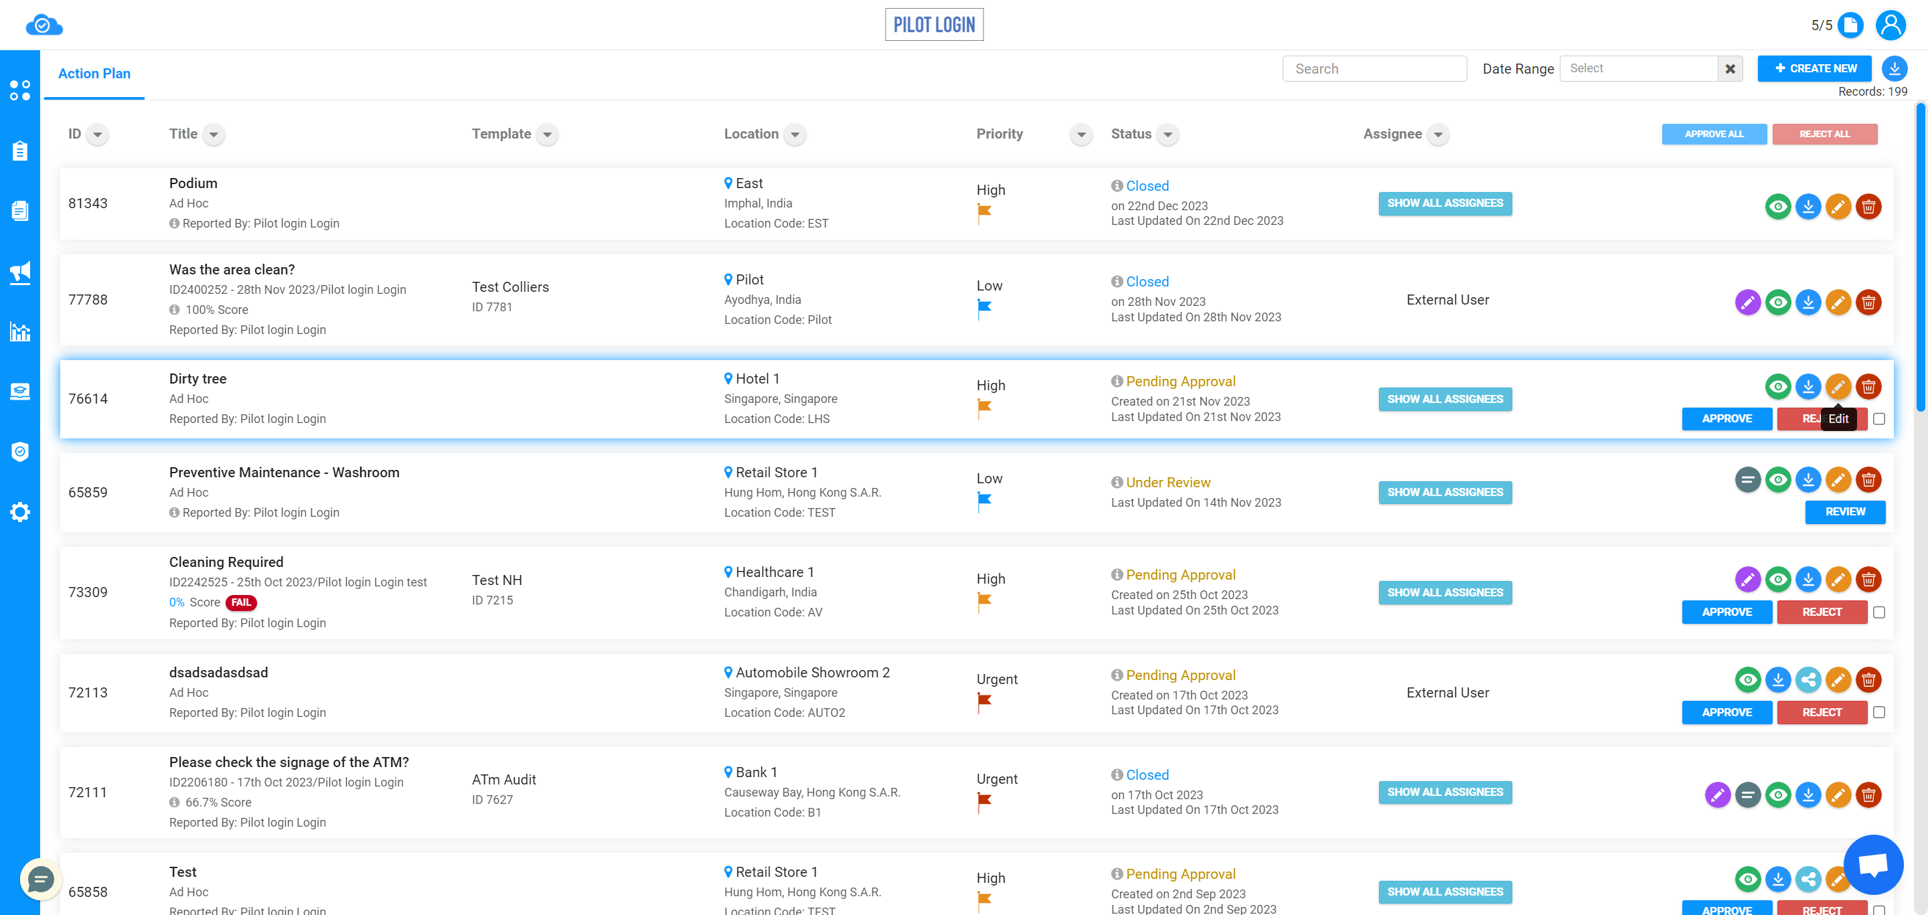Toggle checkbox next to row 73309
The width and height of the screenshot is (1928, 915).
pos(1879,611)
